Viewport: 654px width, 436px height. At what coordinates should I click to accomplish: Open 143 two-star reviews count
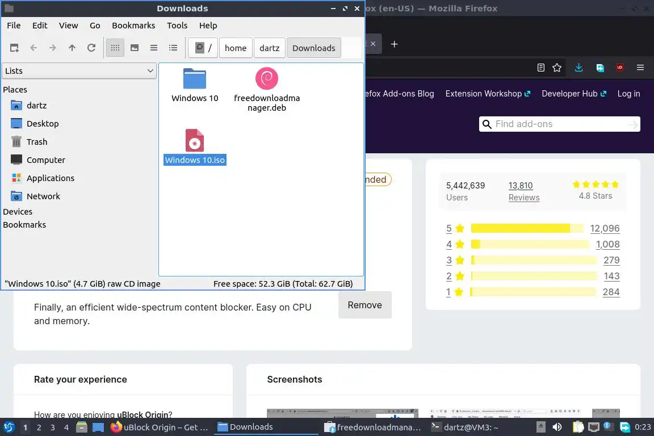611,276
